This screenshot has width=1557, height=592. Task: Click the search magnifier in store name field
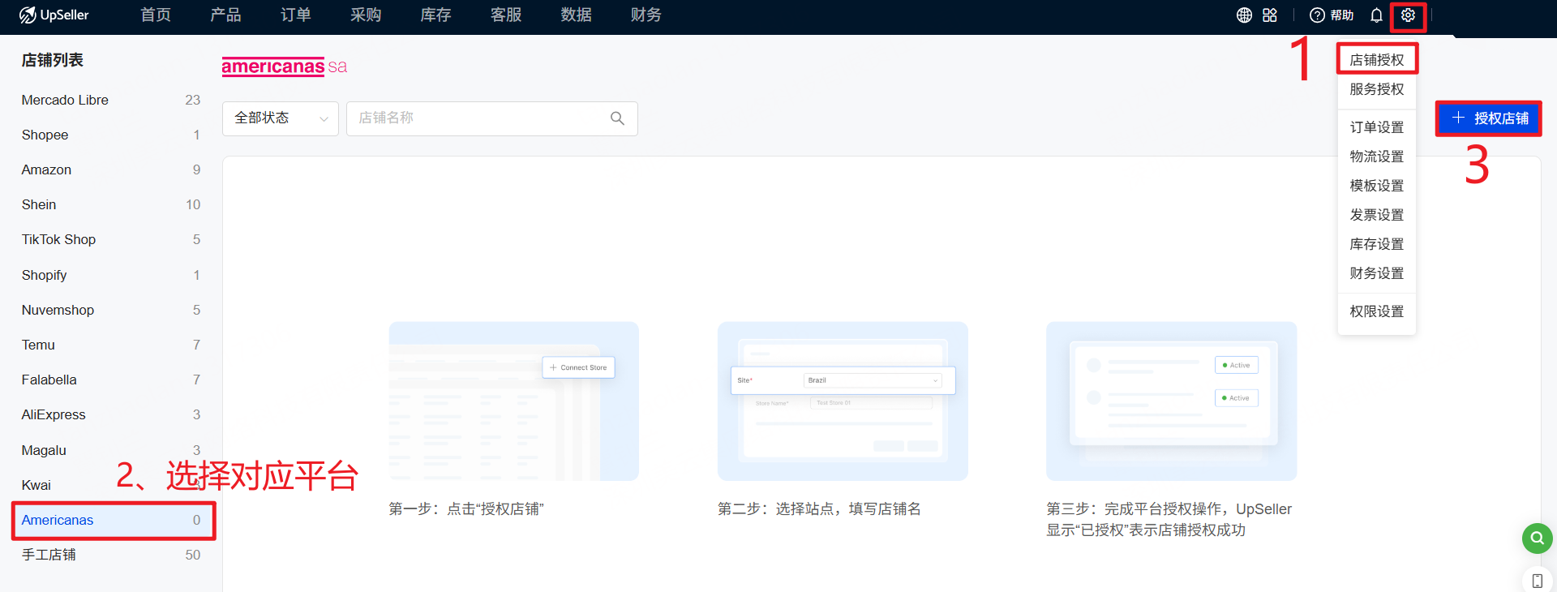tap(617, 118)
